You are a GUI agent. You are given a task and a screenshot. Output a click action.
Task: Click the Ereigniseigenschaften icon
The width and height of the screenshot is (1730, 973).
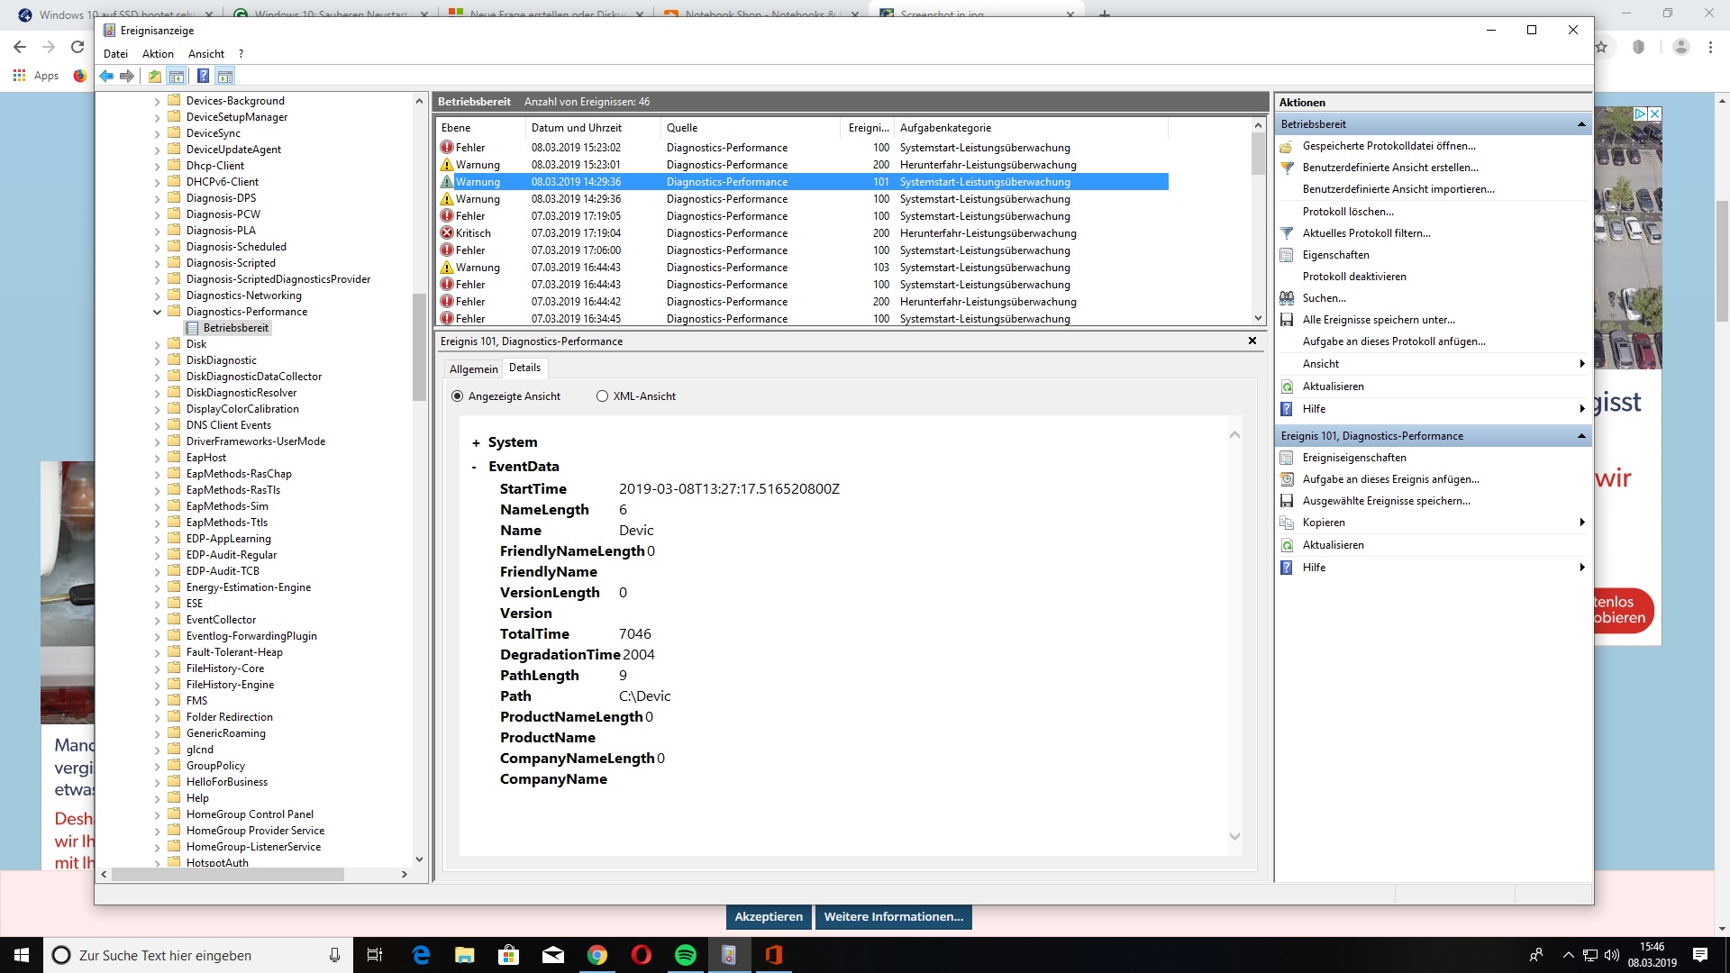click(1287, 458)
